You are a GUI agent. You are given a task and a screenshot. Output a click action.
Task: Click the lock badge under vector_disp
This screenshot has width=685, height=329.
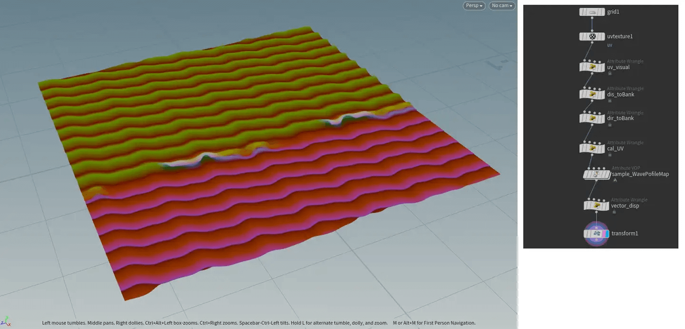[614, 212]
